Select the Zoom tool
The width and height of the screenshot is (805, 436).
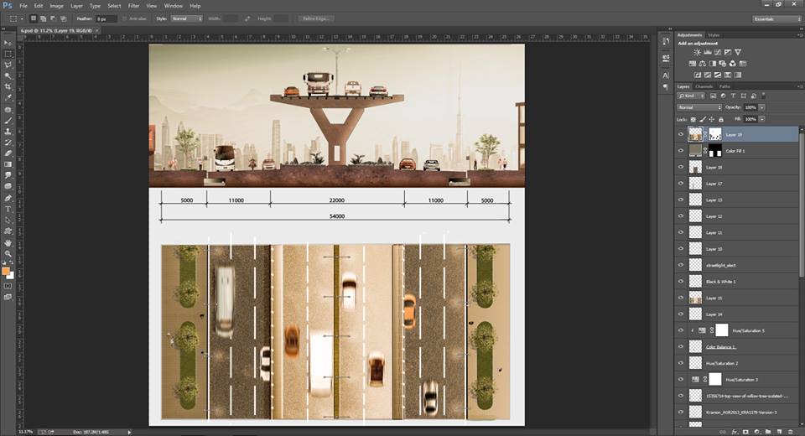(8, 253)
